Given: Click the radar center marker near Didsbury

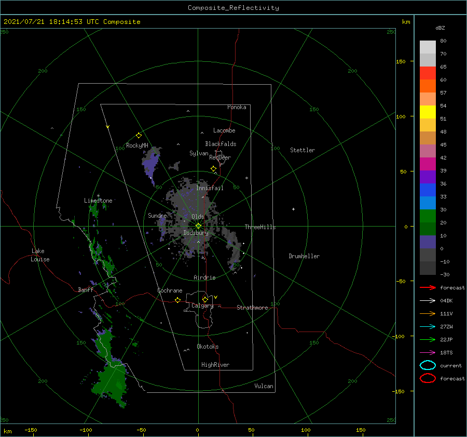Looking at the screenshot, I should (198, 226).
